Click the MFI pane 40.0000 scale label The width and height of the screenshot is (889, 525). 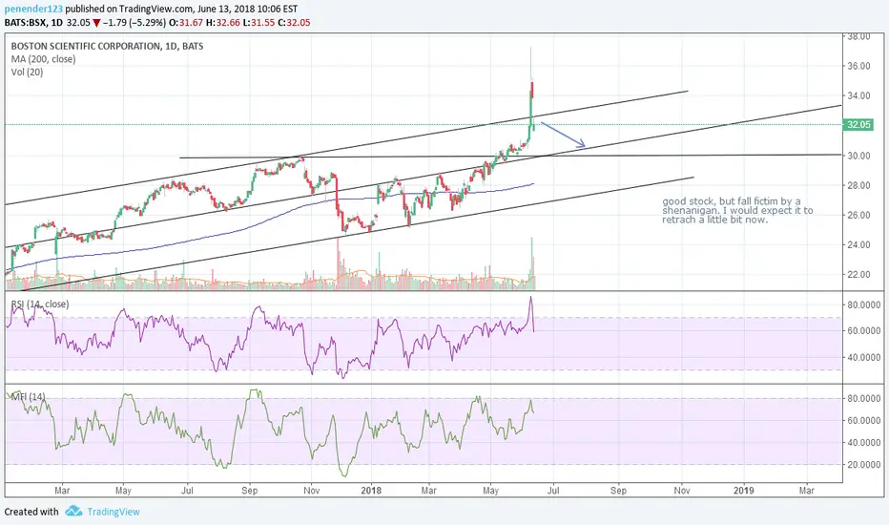tap(864, 442)
